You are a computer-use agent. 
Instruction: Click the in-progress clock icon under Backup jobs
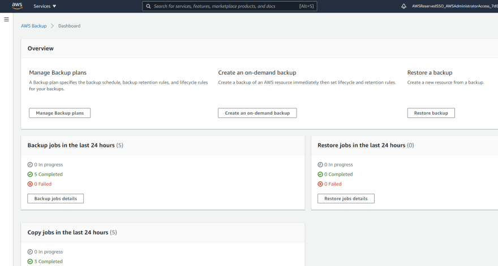(30, 164)
